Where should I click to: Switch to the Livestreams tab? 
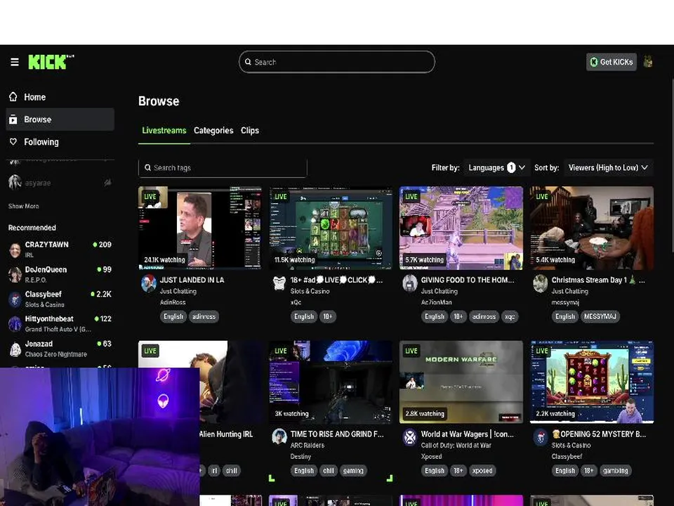pos(164,131)
